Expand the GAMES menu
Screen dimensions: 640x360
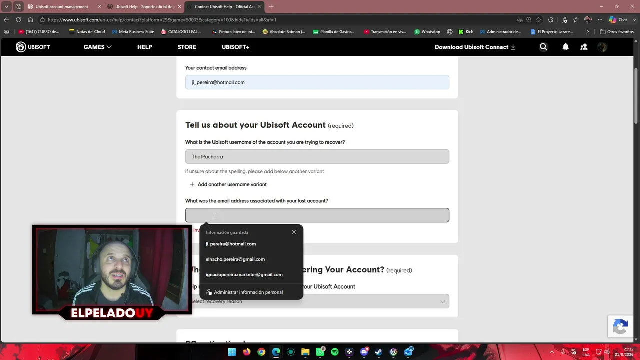(98, 47)
